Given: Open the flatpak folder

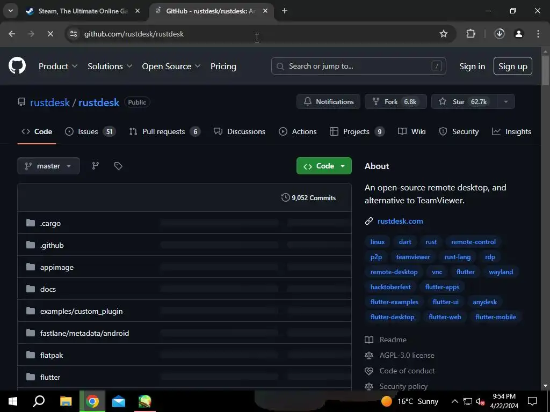Looking at the screenshot, I should coord(52,355).
